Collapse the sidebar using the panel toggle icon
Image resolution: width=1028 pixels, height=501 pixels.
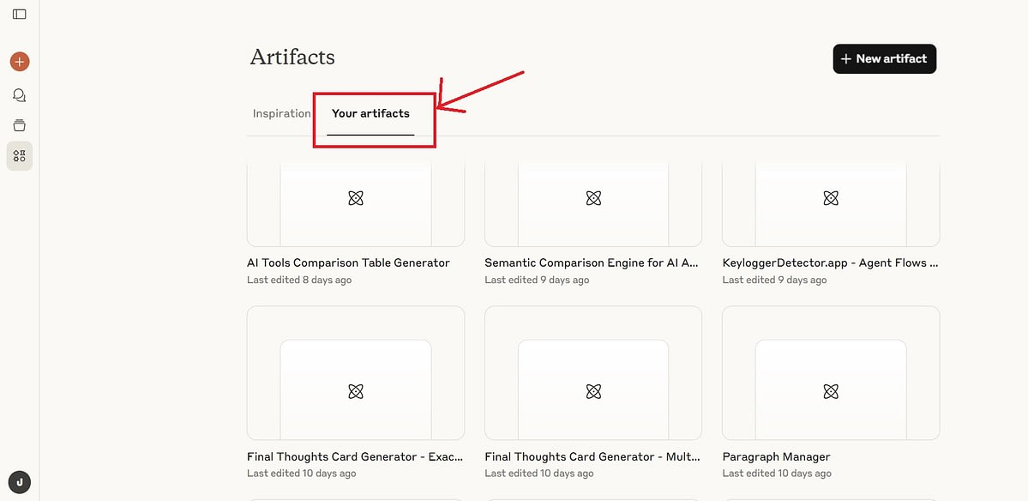tap(19, 14)
